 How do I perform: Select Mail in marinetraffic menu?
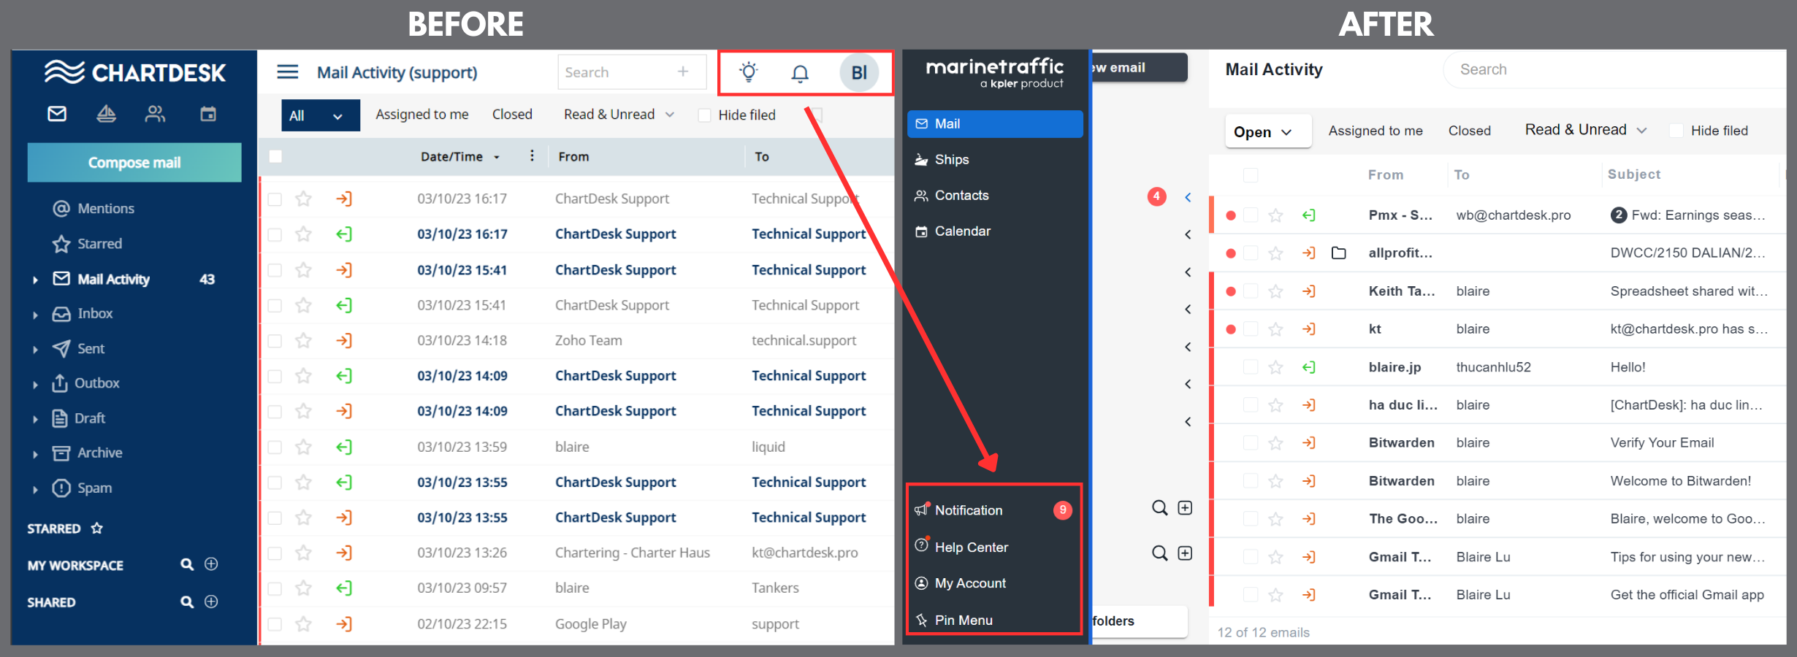(995, 124)
